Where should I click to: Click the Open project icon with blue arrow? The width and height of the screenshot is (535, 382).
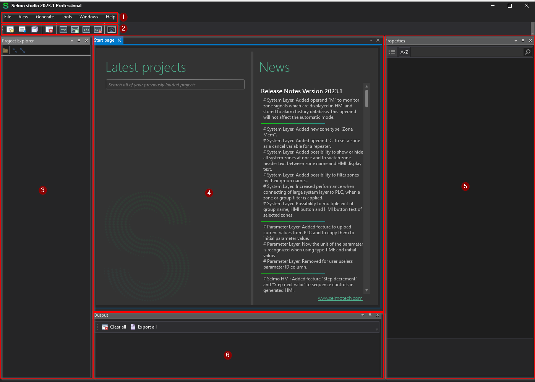[x=22, y=29]
